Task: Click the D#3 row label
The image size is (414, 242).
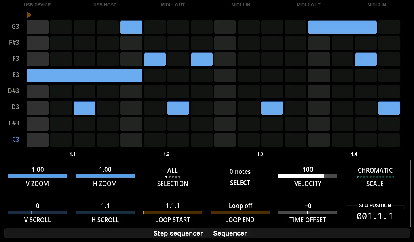Action: pos(13,91)
